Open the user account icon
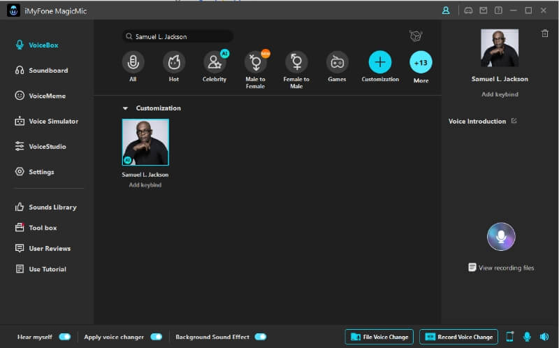 (446, 10)
